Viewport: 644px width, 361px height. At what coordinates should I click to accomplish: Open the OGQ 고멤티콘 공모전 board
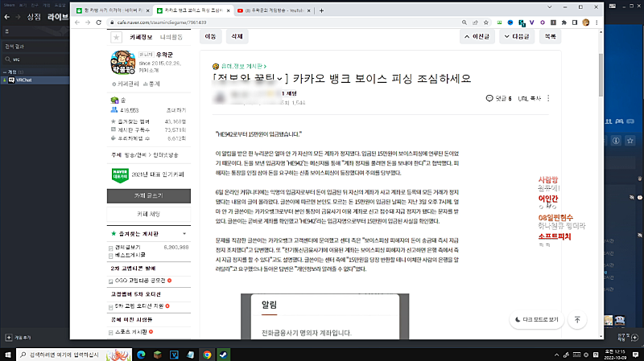(139, 281)
